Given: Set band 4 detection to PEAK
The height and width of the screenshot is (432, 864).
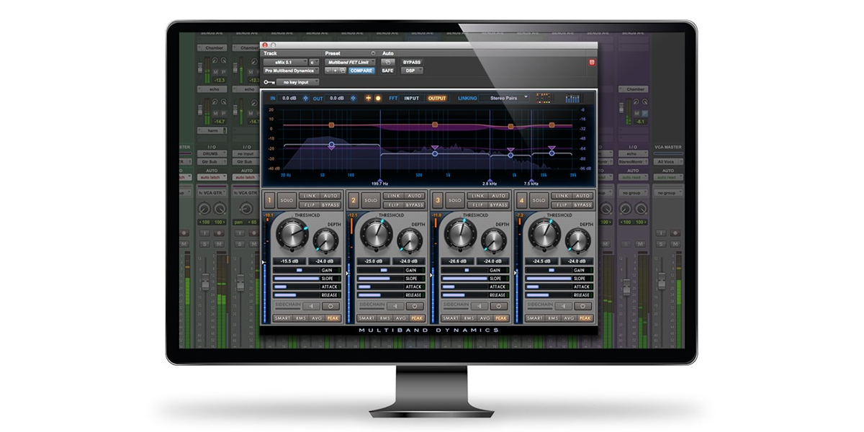Looking at the screenshot, I should pos(585,318).
